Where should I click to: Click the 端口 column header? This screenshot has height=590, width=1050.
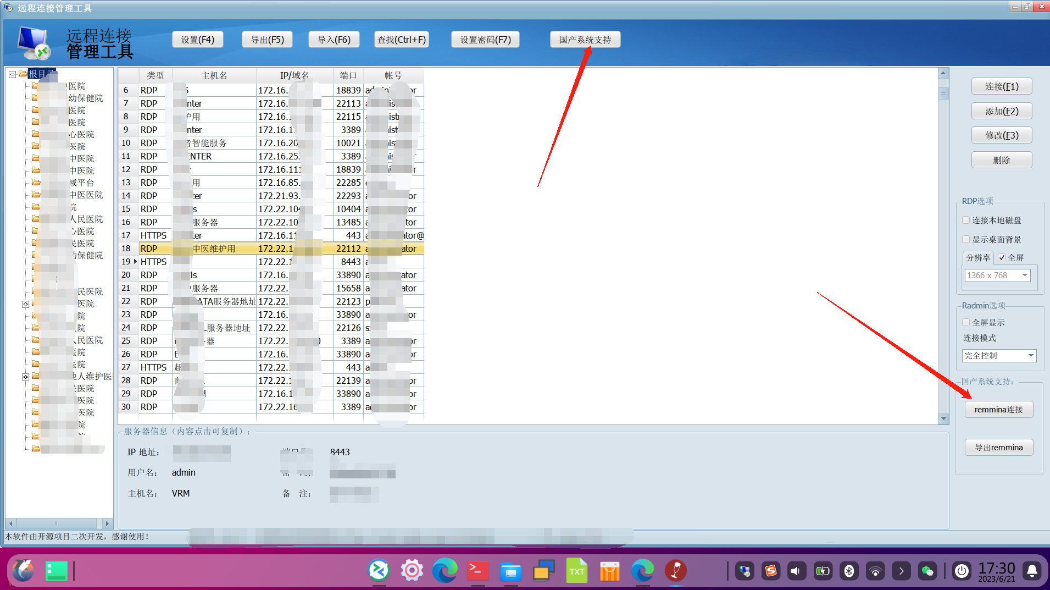(x=348, y=75)
